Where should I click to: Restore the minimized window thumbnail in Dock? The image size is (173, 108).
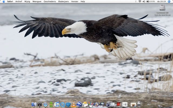[x=133, y=104]
